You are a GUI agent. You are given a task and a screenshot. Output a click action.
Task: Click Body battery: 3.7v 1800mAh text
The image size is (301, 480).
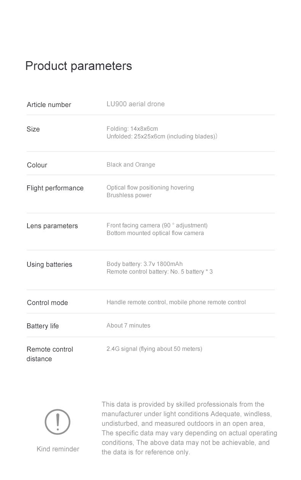(144, 264)
